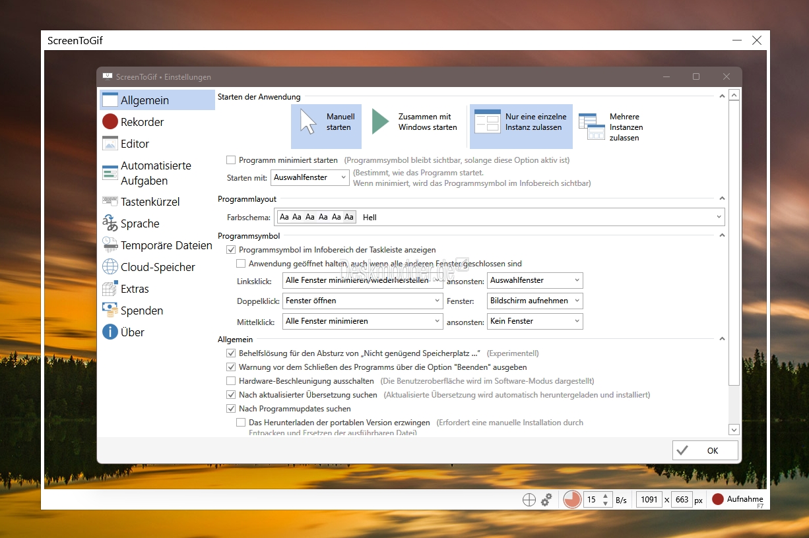809x538 pixels.
Task: Enable Anwendung geöffnet halten checkbox
Action: point(241,264)
